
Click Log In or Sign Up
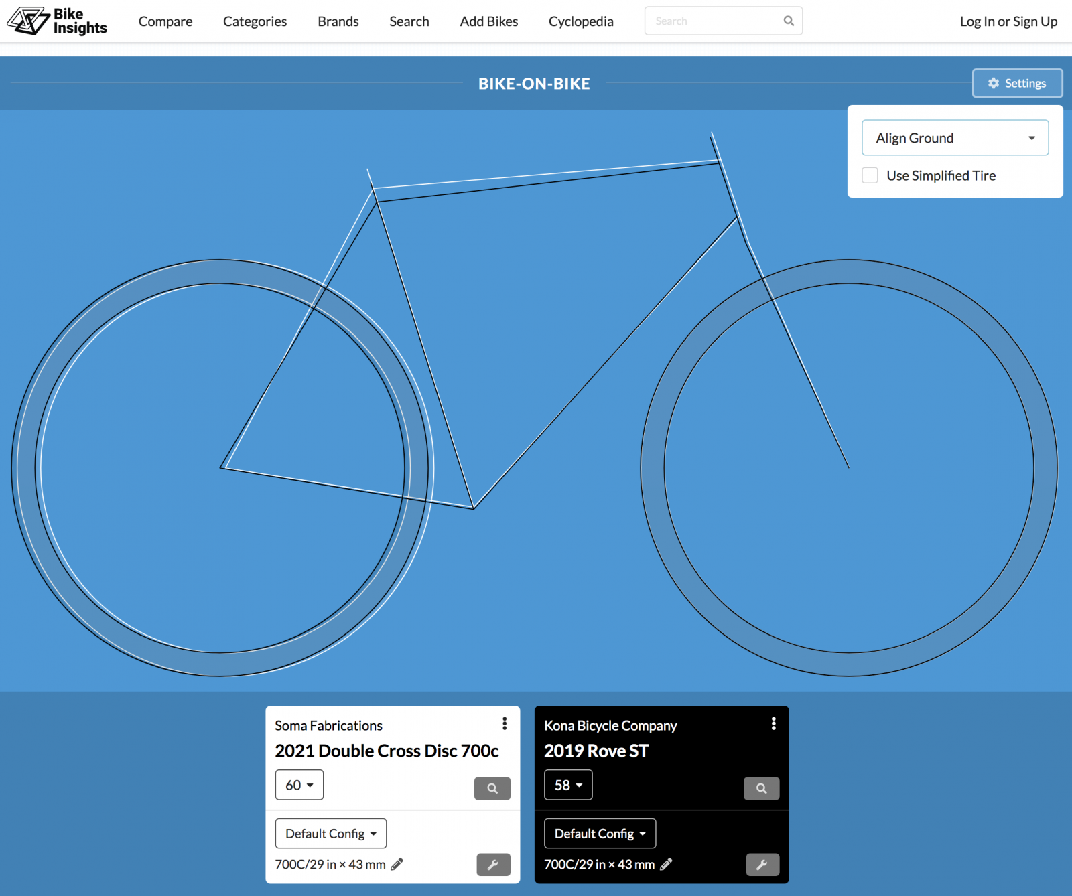coord(1008,21)
